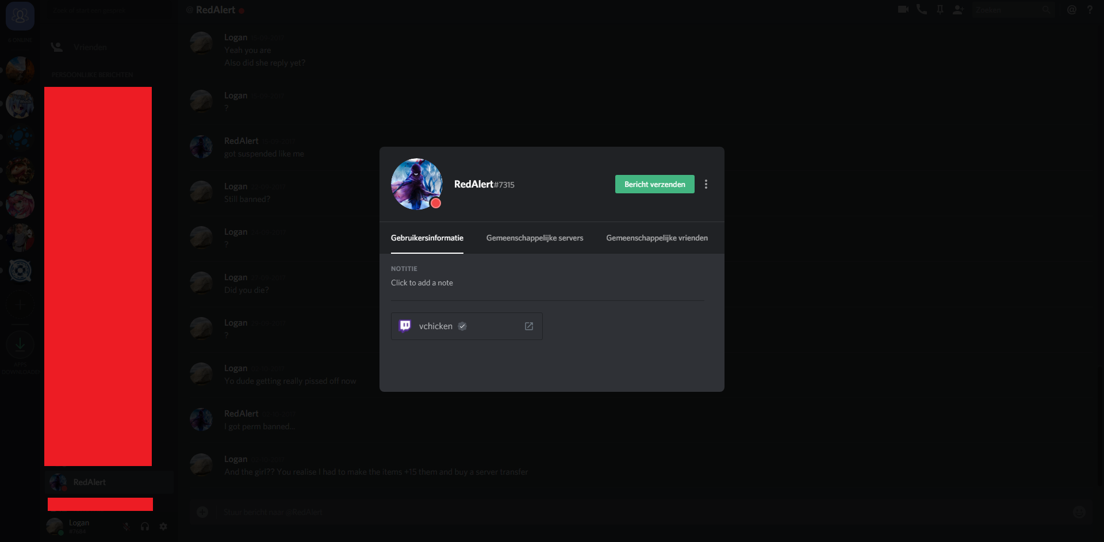Click to add a note field
1104x542 pixels.
pyautogui.click(x=547, y=283)
